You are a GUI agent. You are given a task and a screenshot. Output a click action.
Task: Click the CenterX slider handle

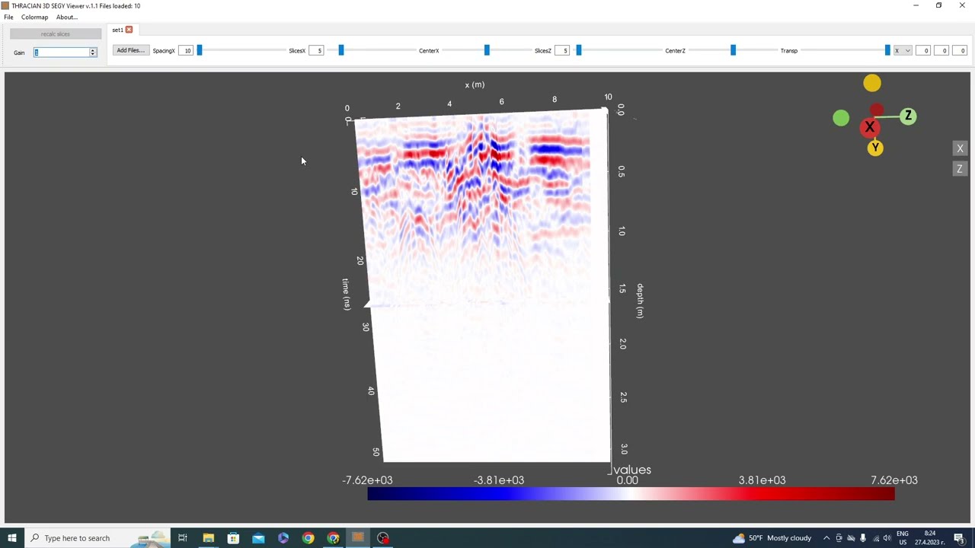point(487,50)
